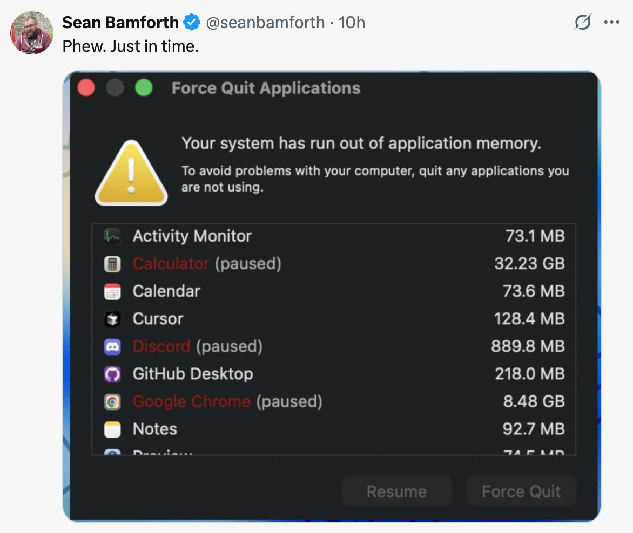
Task: Click the Discord app icon
Action: click(x=112, y=346)
